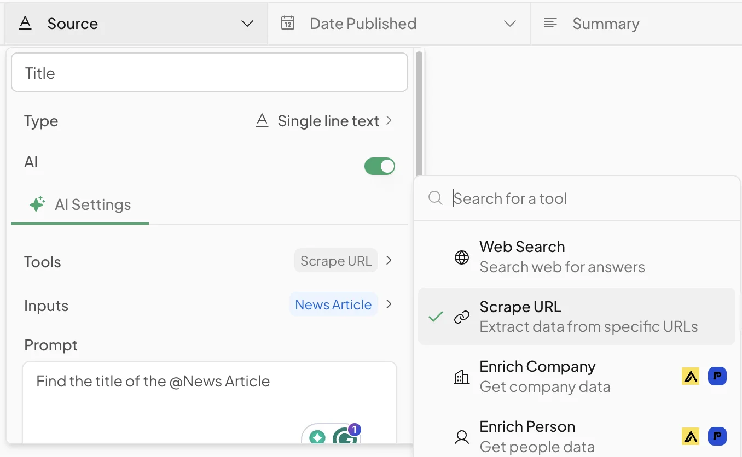The height and width of the screenshot is (457, 742).
Task: Click the Scrape URL tag in Tools
Action: point(336,261)
